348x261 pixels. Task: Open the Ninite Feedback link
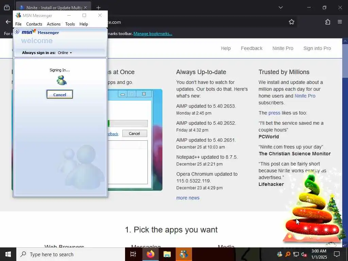coord(251,48)
